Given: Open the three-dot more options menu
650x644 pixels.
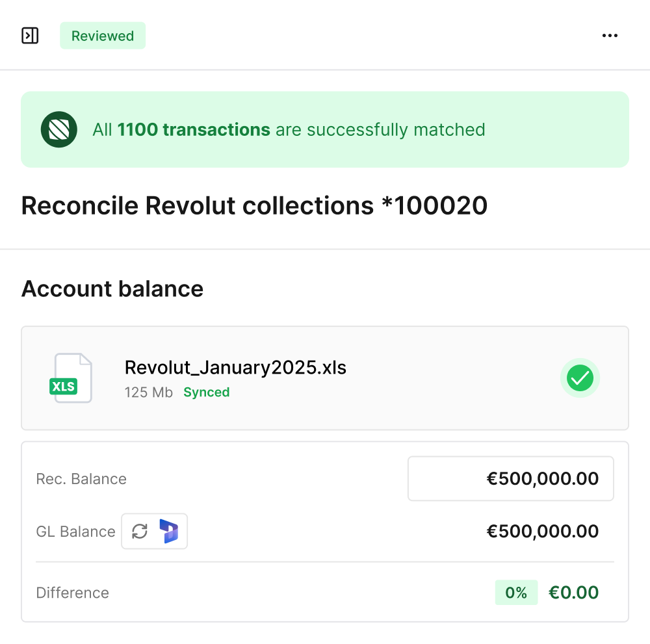Looking at the screenshot, I should (610, 36).
